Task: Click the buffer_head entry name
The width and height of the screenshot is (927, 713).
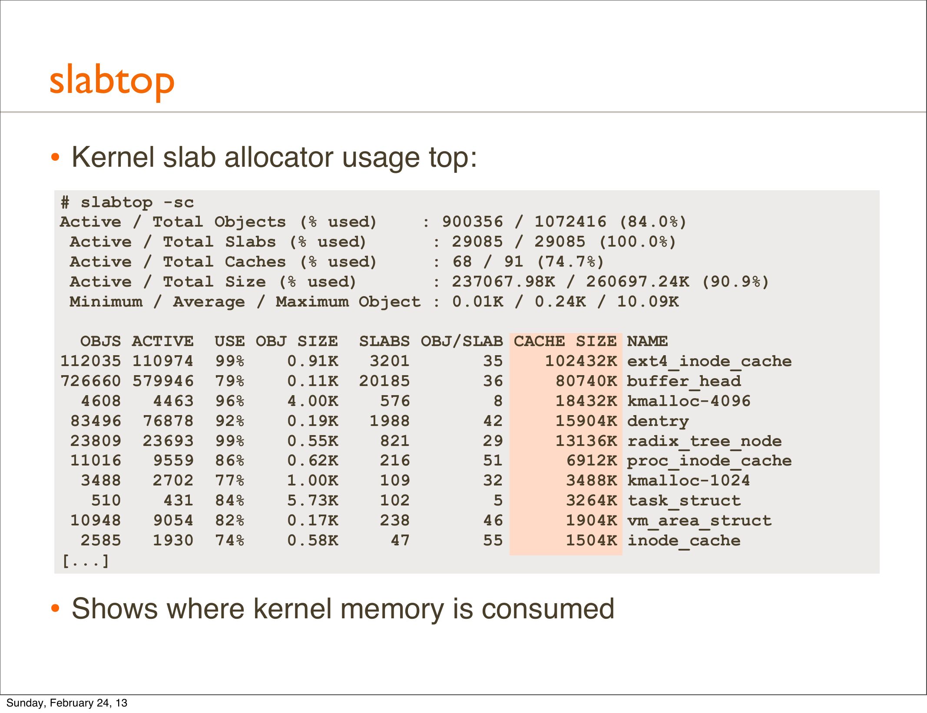Action: (684, 381)
